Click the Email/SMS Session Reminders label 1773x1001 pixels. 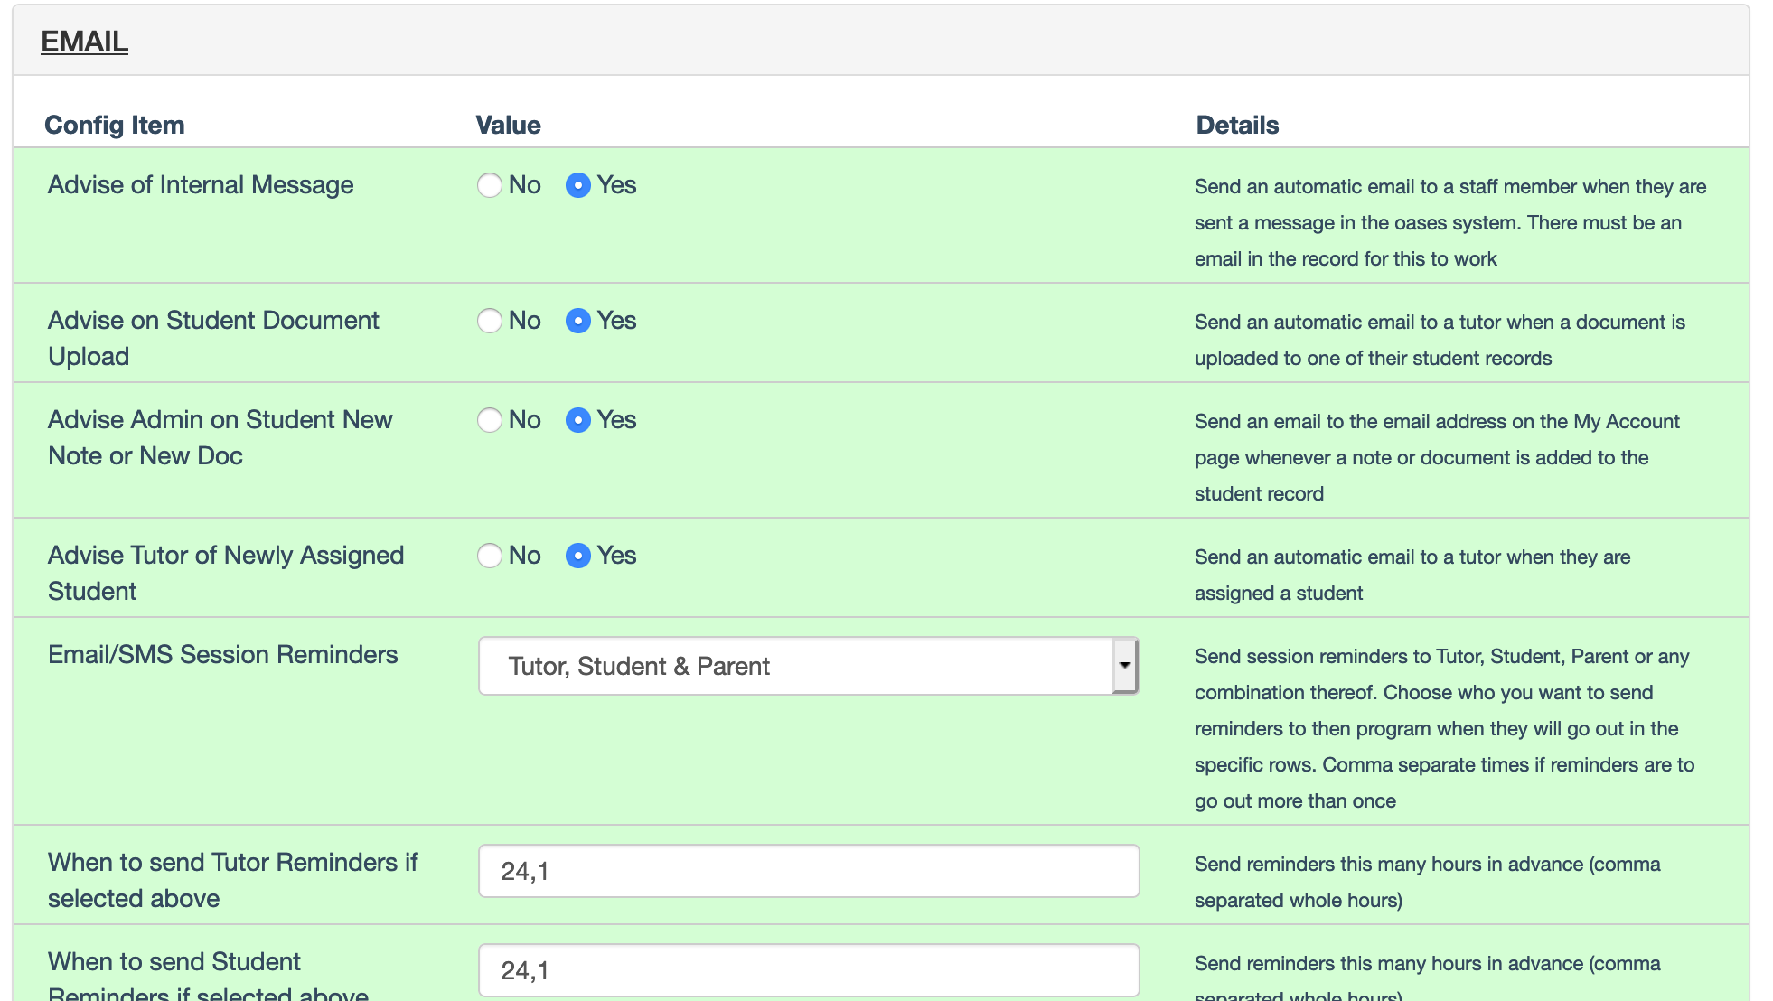click(222, 654)
